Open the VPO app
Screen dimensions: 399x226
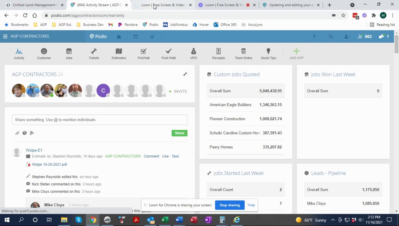coord(194,53)
